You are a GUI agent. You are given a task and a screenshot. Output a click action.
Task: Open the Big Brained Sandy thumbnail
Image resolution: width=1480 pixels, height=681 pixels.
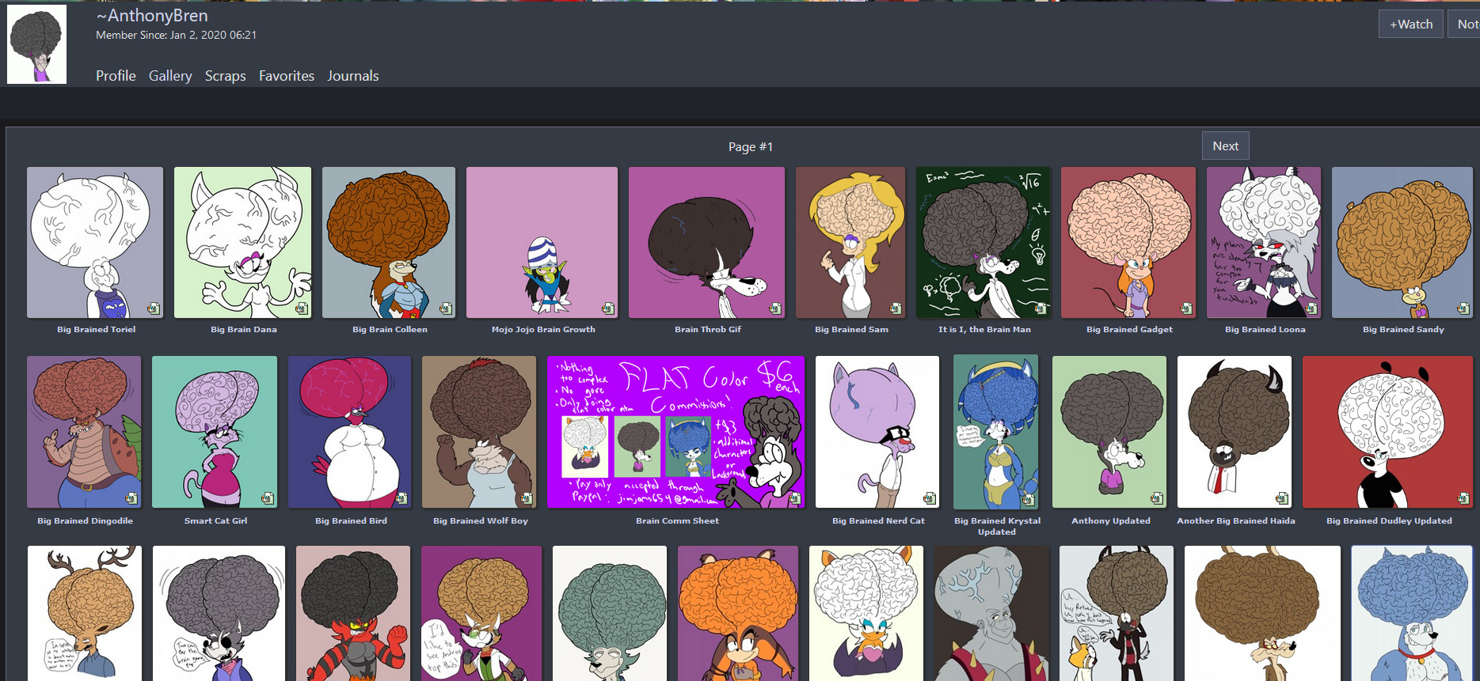click(x=1402, y=242)
